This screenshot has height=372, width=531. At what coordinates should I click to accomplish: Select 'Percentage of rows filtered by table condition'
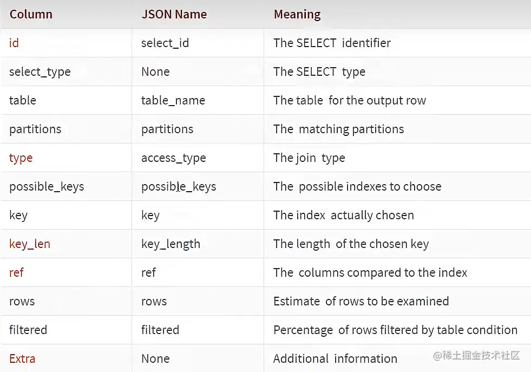395,330
